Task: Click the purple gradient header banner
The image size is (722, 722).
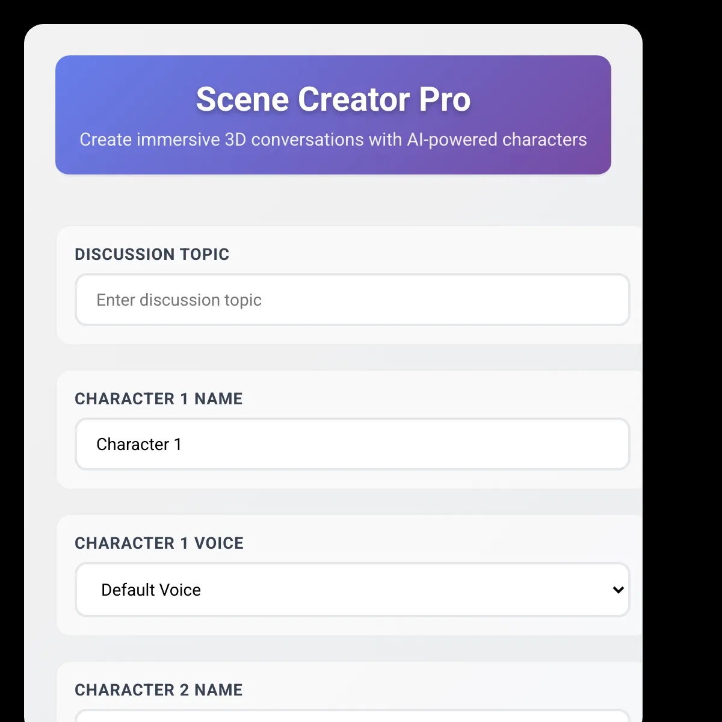Action: point(333,115)
